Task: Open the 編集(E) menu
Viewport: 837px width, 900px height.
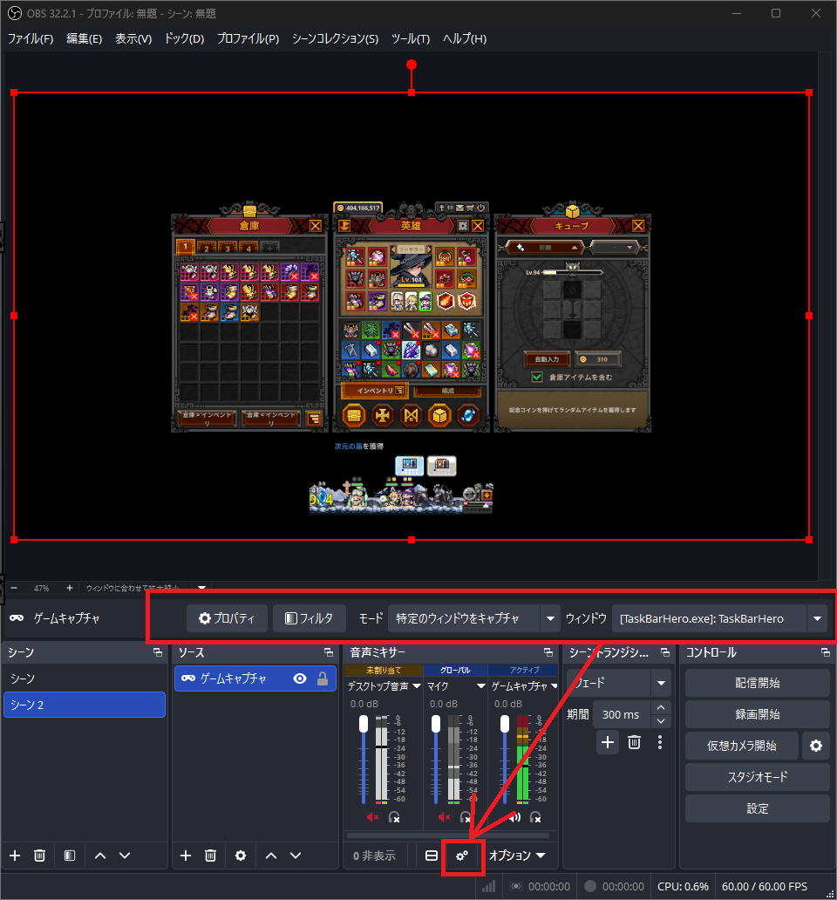Action: 85,38
